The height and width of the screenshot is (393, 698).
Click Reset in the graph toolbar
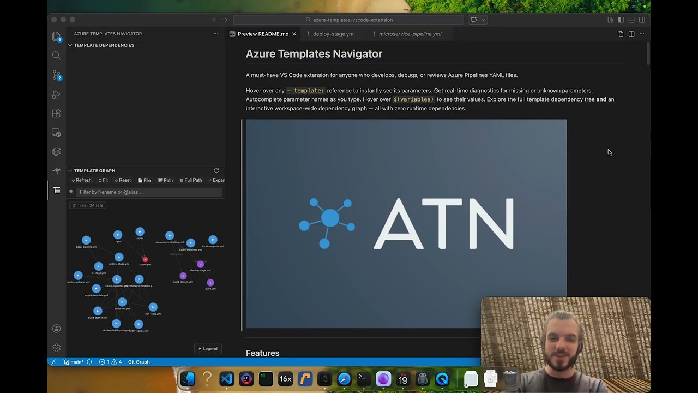(123, 180)
